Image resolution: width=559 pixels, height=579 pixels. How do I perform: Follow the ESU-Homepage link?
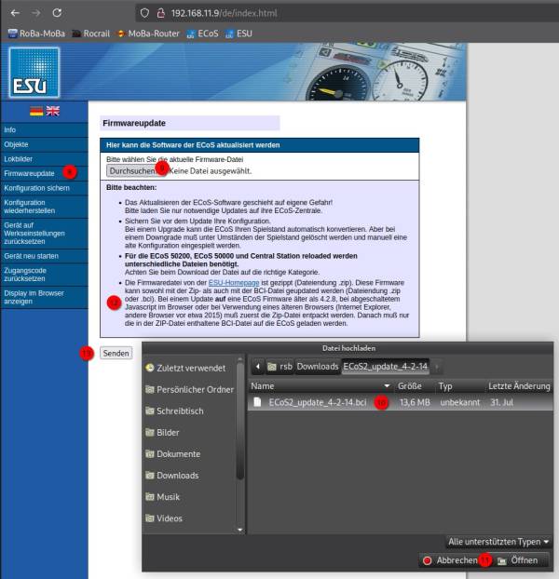click(x=234, y=282)
